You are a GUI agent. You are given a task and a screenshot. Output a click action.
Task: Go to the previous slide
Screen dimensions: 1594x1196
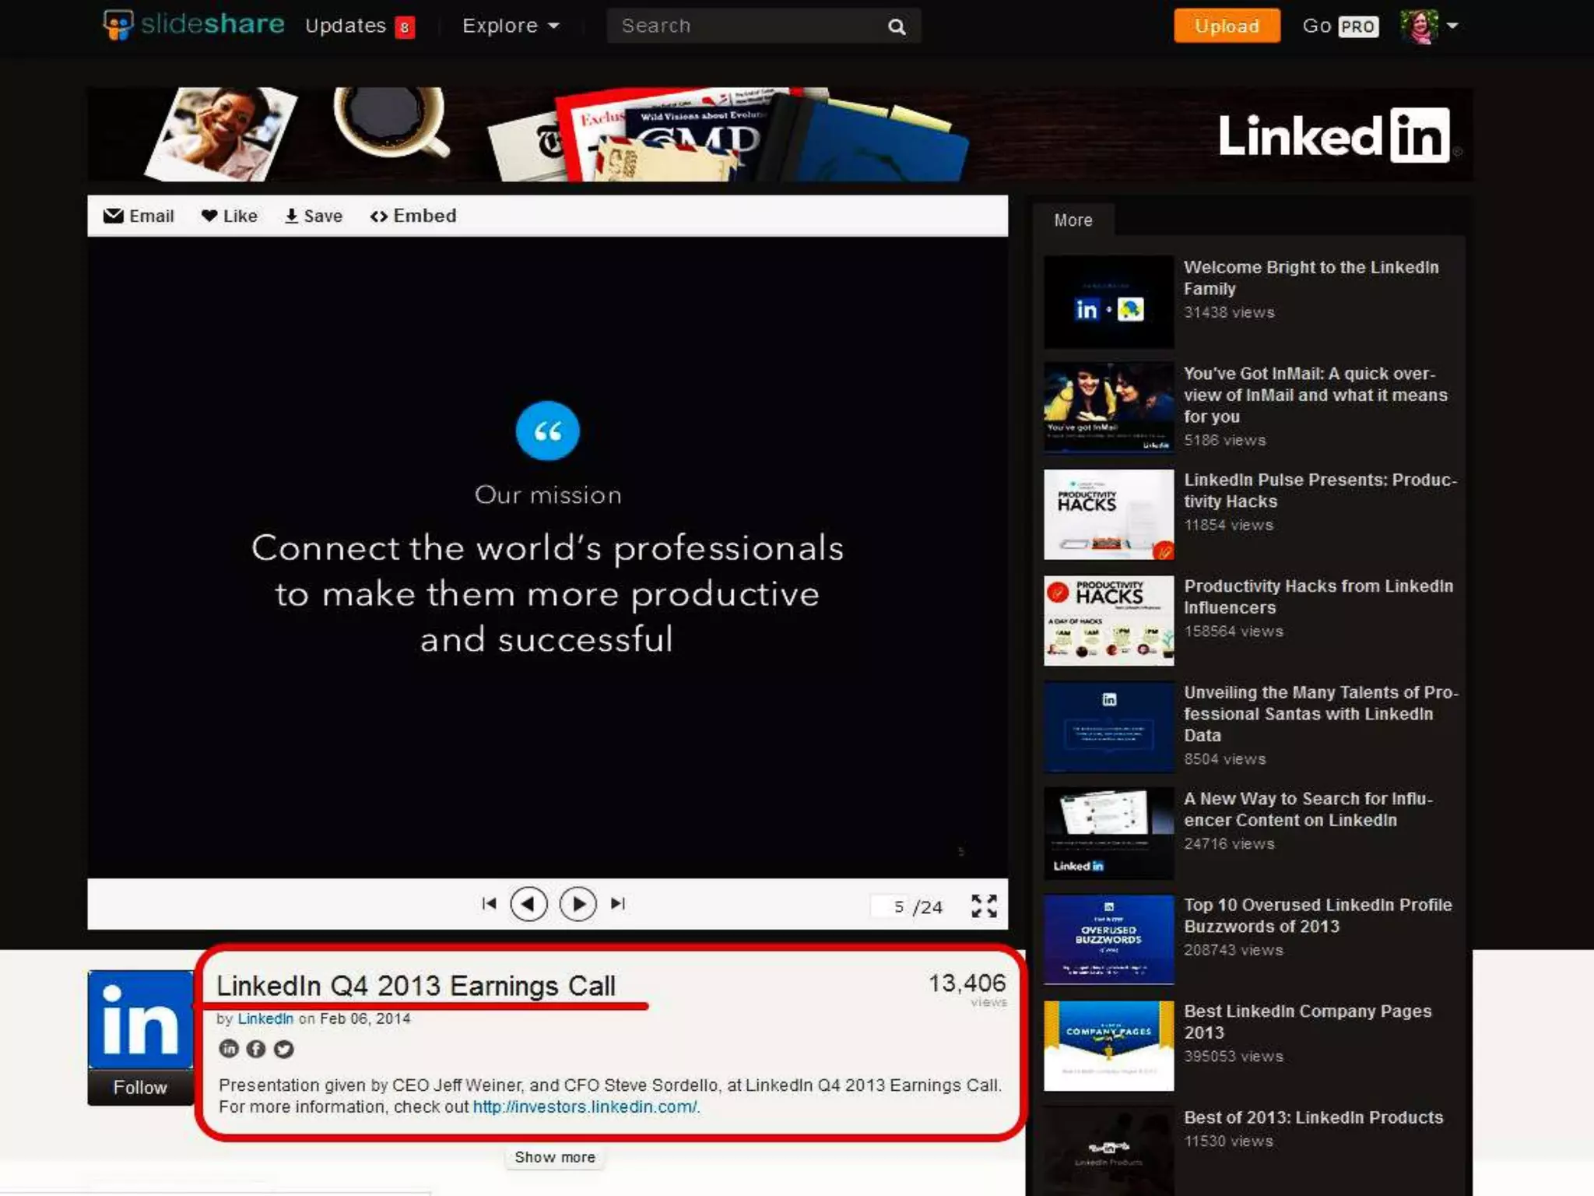[x=528, y=904]
